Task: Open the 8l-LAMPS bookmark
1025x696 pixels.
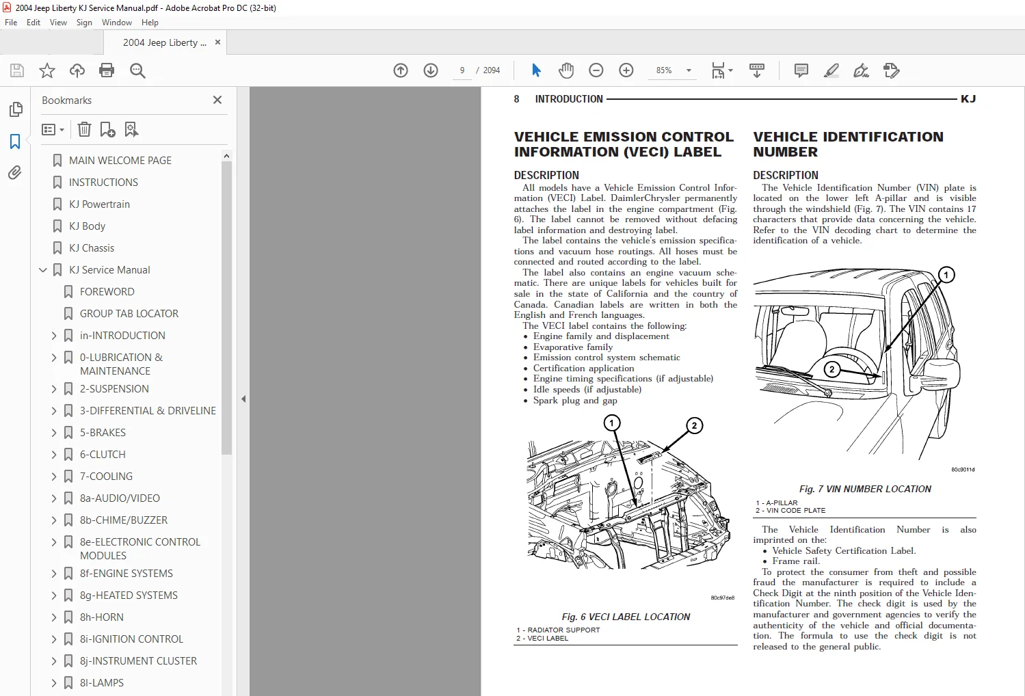Action: pyautogui.click(x=102, y=683)
